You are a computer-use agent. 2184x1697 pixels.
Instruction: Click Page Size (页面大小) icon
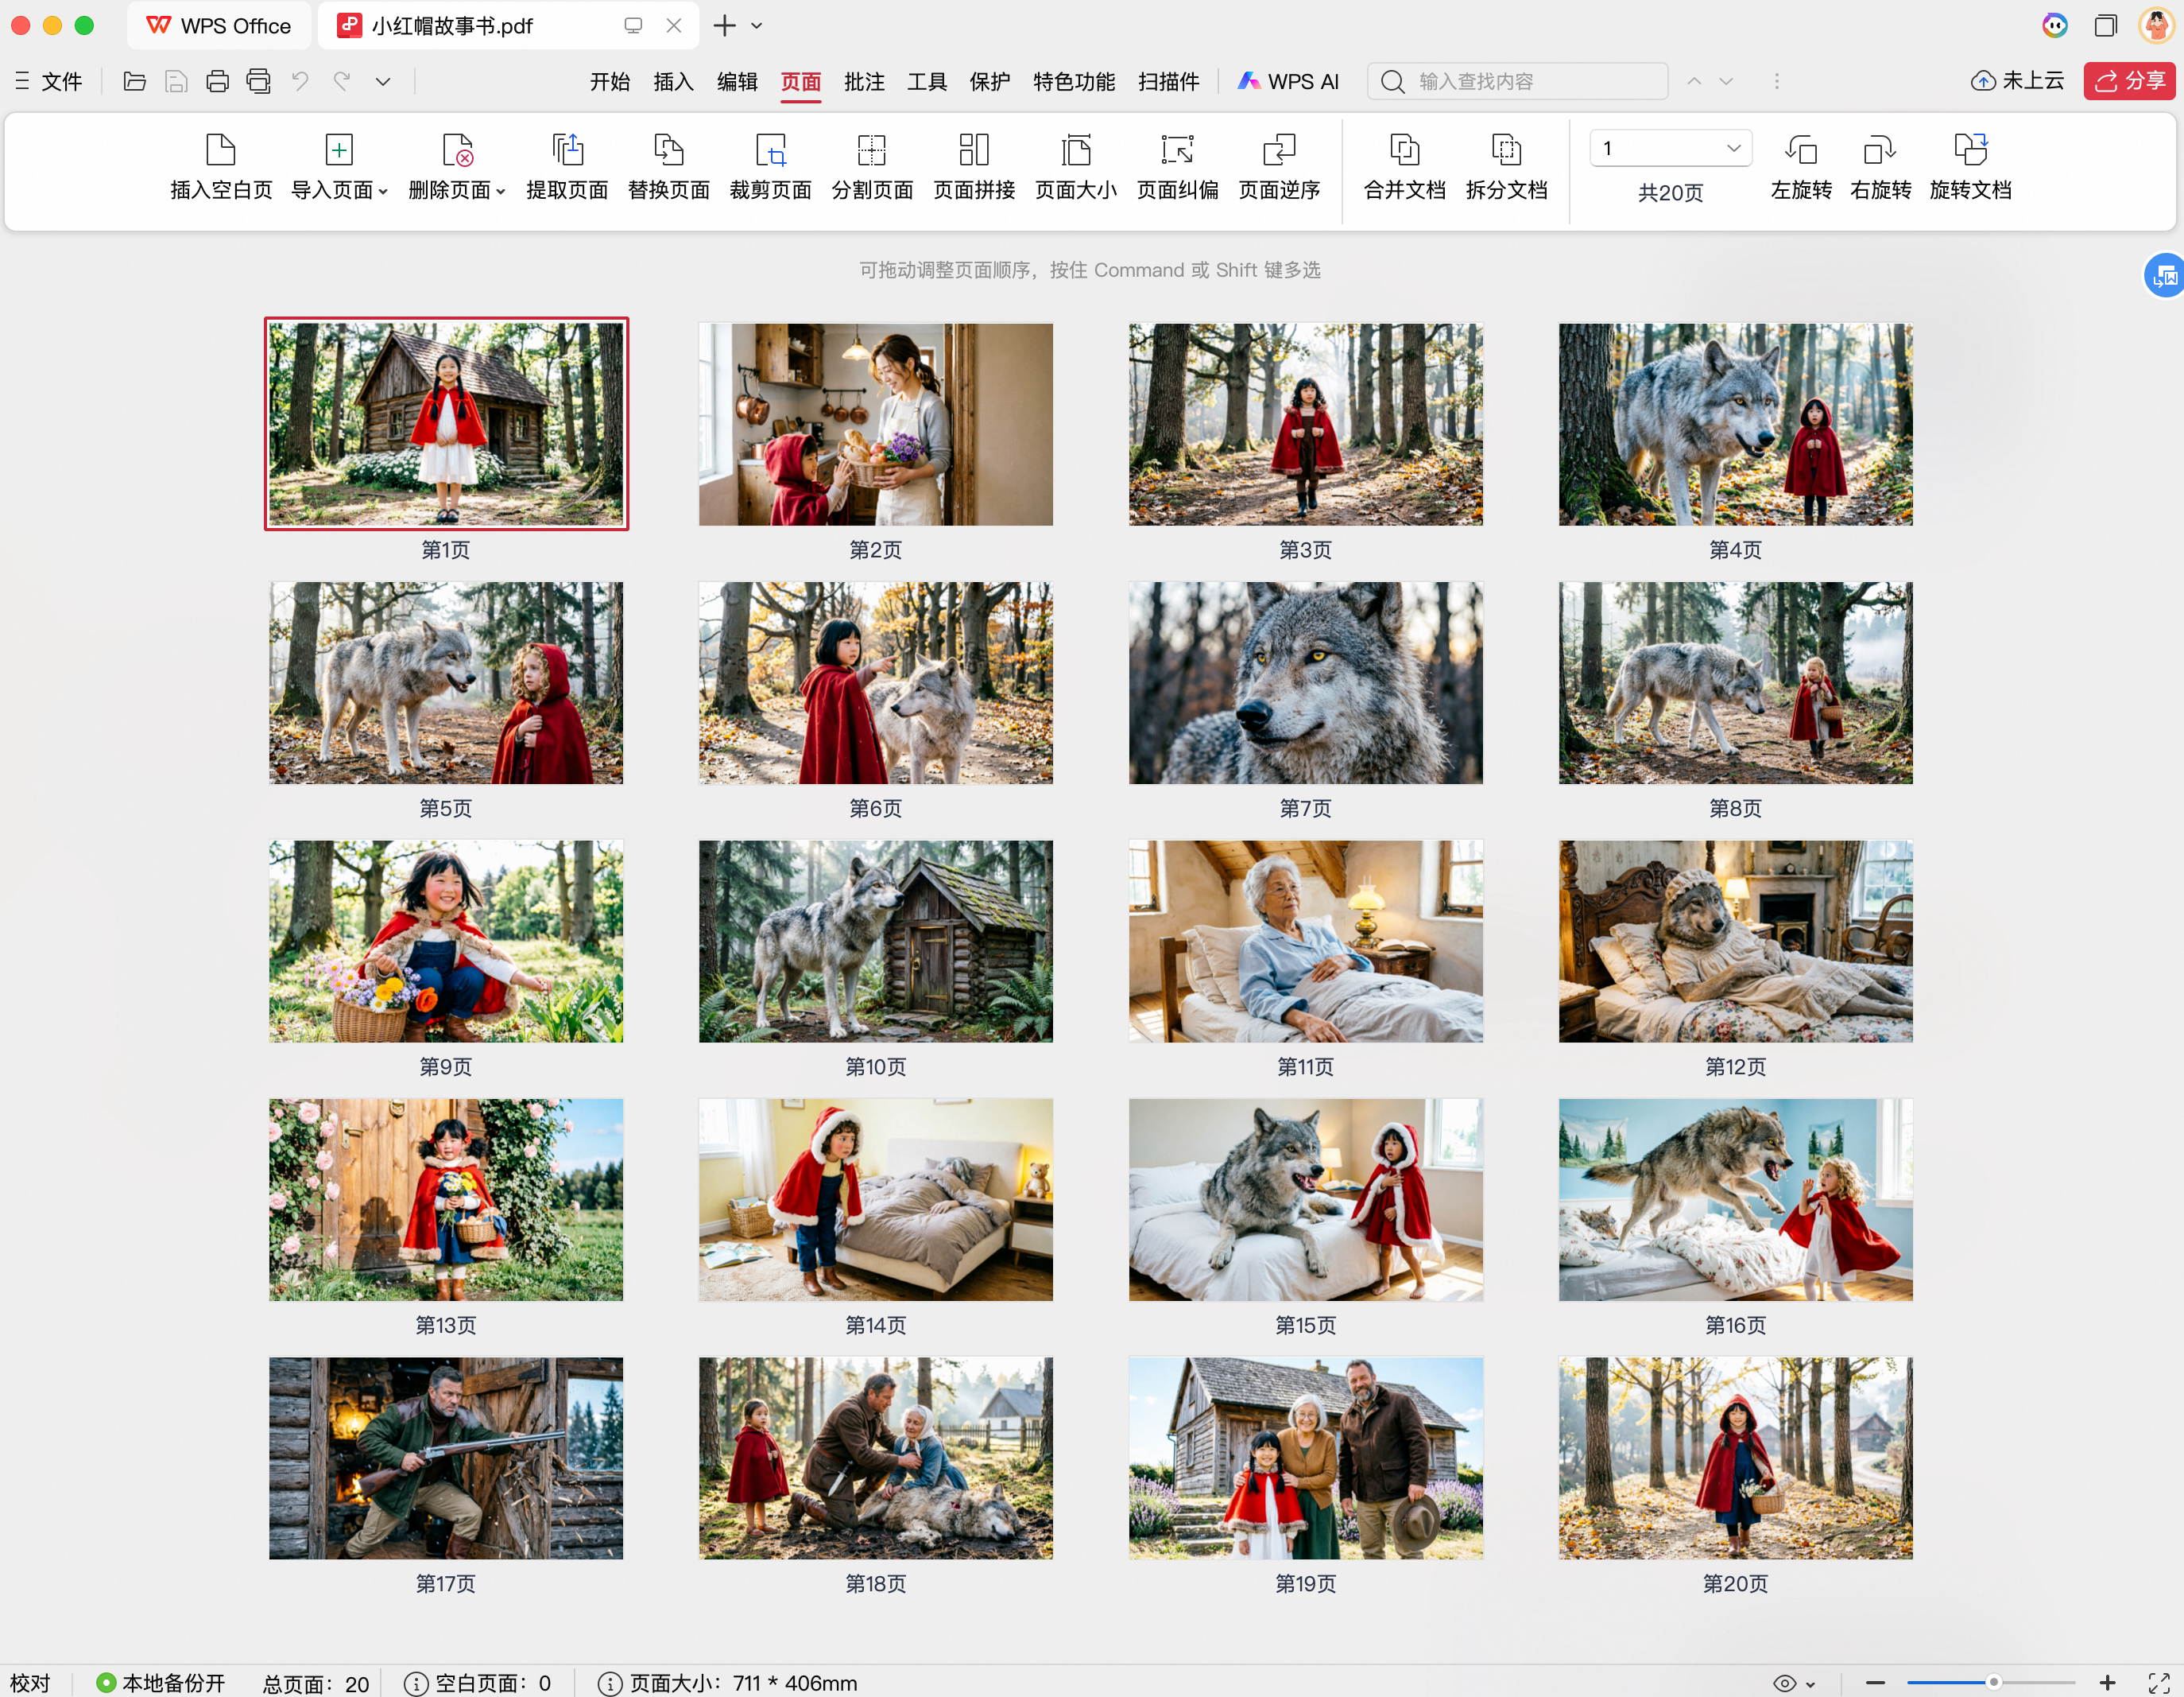[x=1076, y=150]
